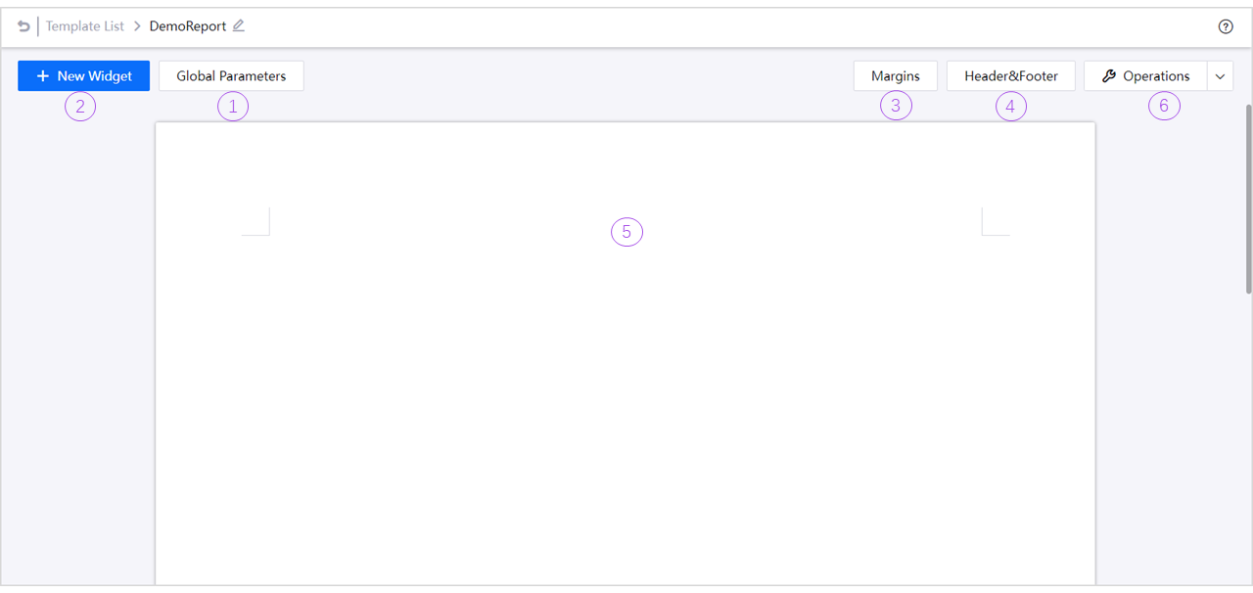Select the undo-style arrow in the header bar
This screenshot has height=593, width=1253.
(x=23, y=26)
